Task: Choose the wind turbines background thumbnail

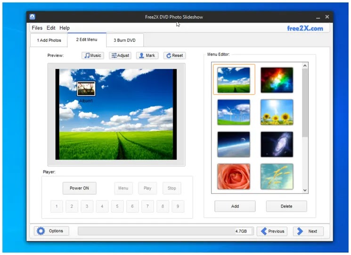Action: tap(234, 112)
